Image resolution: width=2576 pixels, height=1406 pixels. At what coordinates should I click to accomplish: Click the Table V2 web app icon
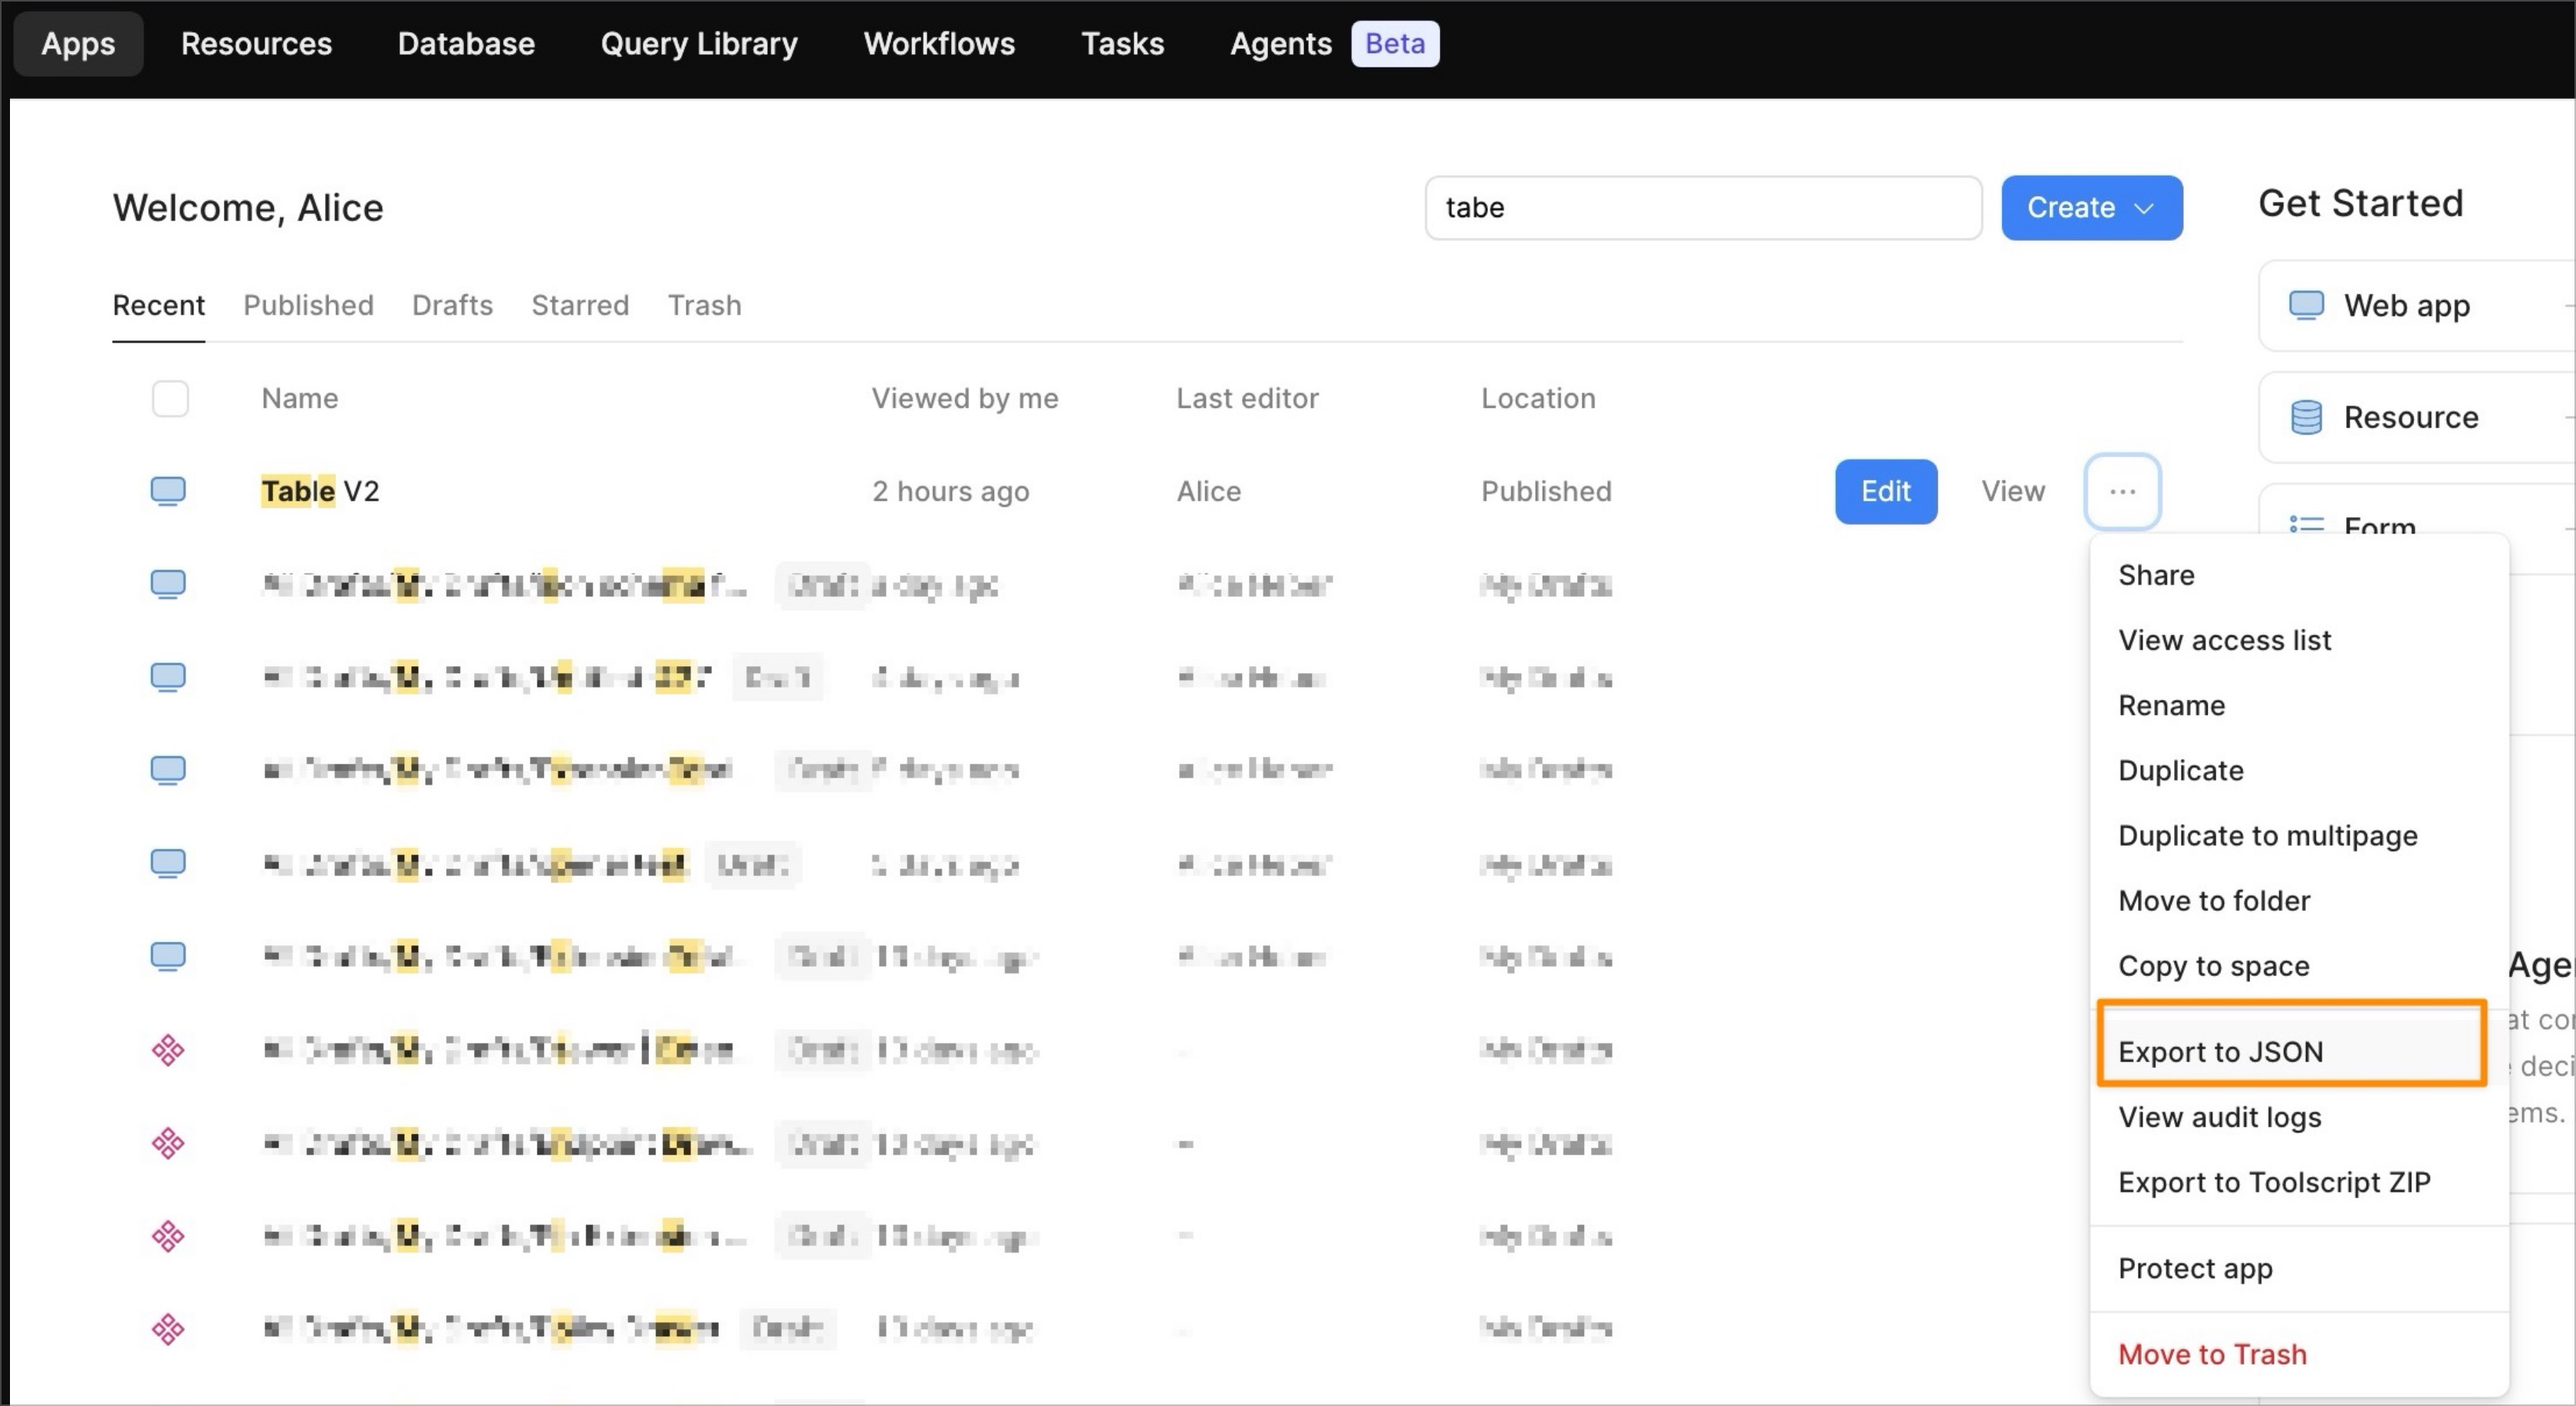click(168, 491)
